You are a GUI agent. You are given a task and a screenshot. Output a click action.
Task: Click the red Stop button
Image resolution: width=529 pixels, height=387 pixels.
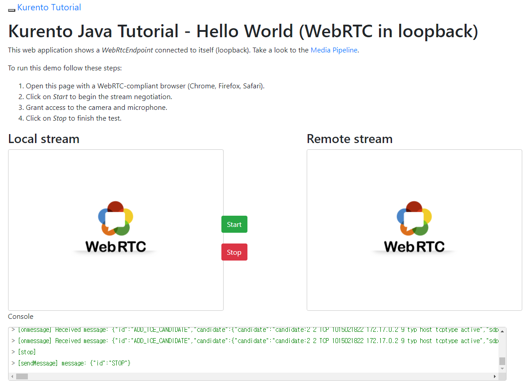coord(234,252)
